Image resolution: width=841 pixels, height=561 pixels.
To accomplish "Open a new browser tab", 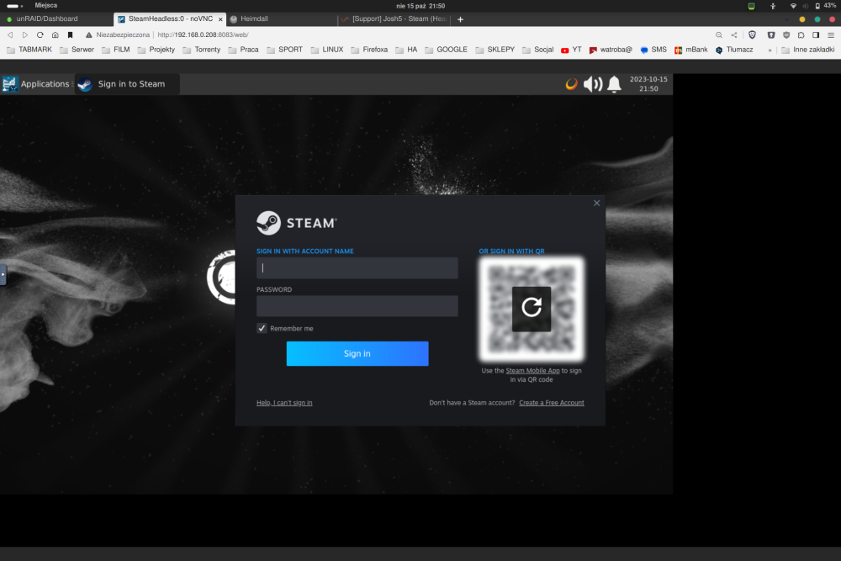I will 460,19.
